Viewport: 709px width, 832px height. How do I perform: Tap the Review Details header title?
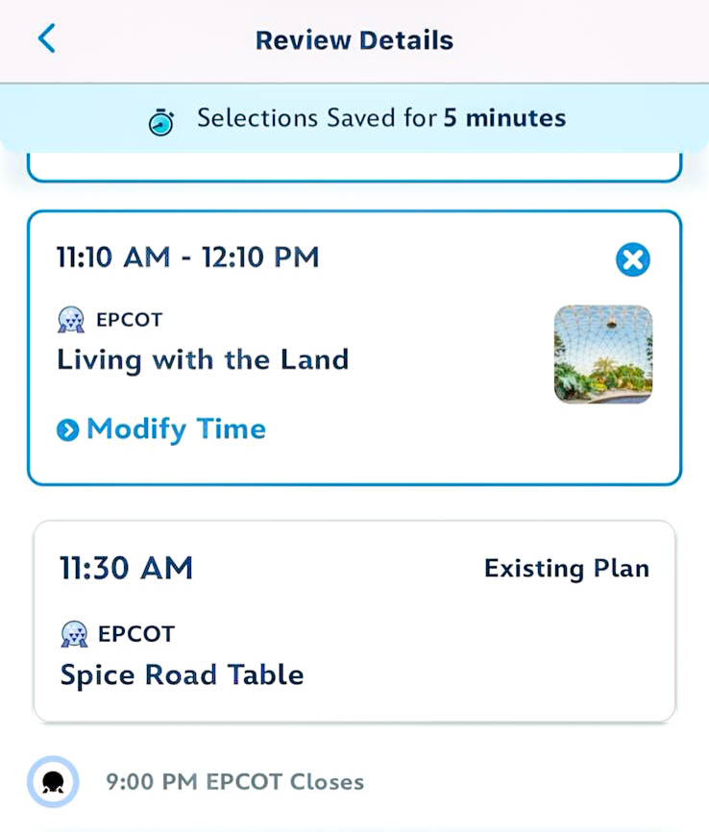pyautogui.click(x=354, y=40)
